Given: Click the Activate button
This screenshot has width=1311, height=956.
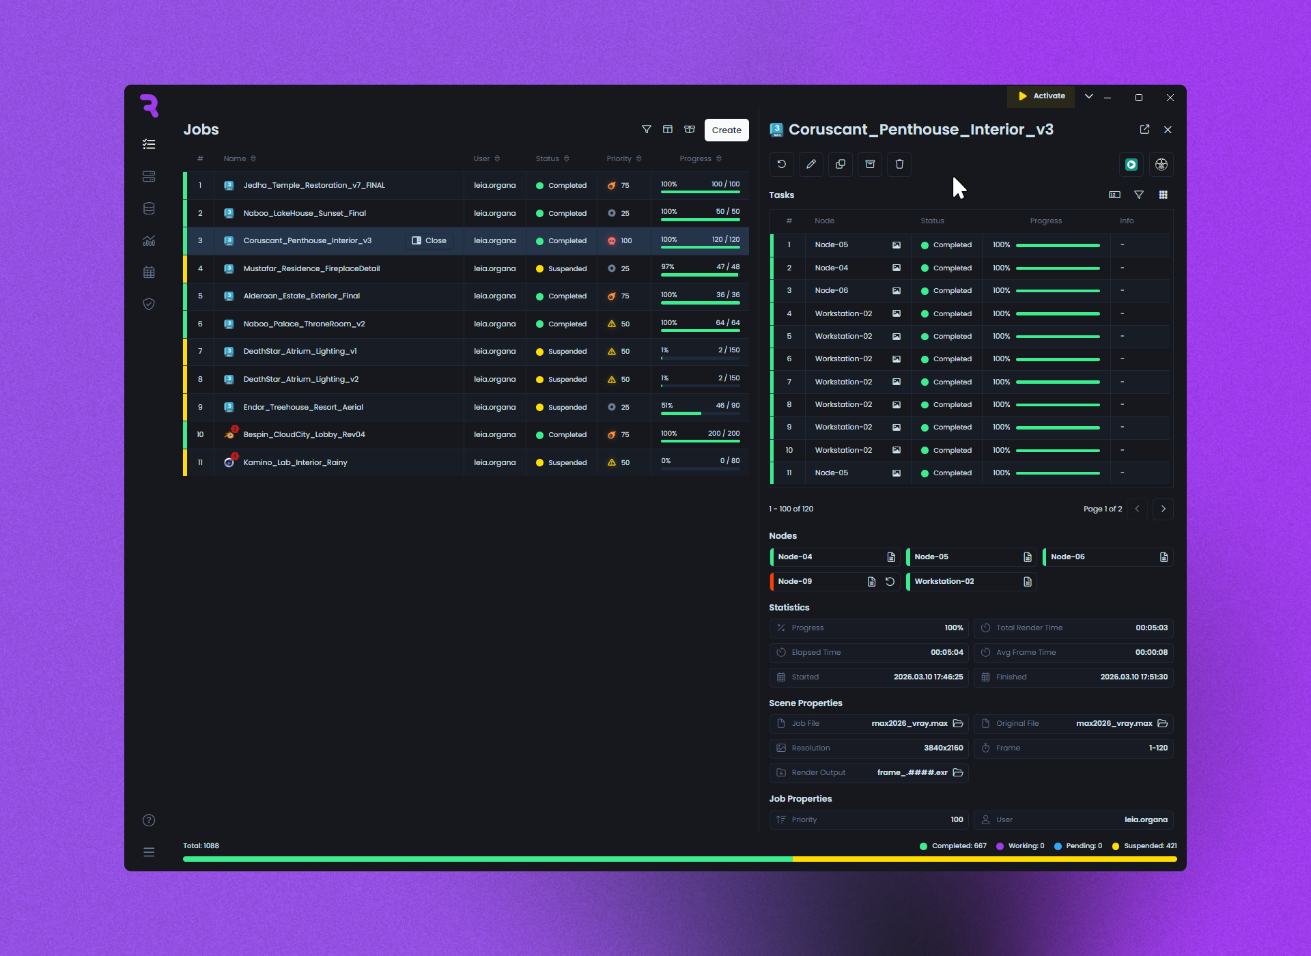Looking at the screenshot, I should 1041,96.
